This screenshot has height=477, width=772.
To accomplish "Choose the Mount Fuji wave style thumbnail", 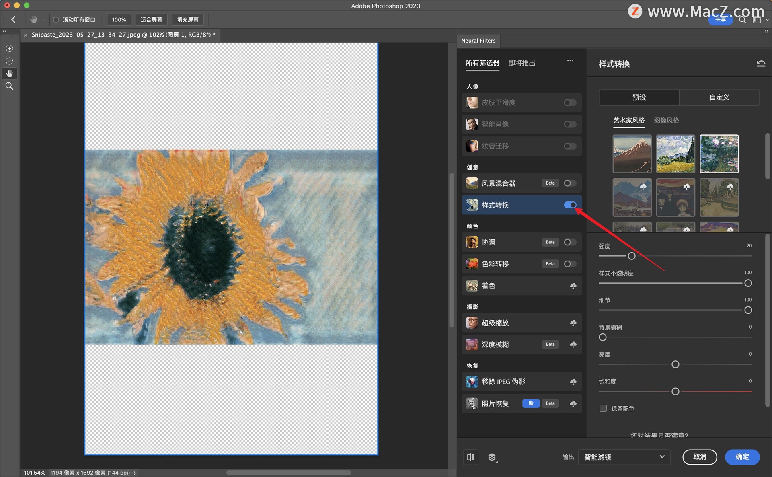I will (632, 154).
